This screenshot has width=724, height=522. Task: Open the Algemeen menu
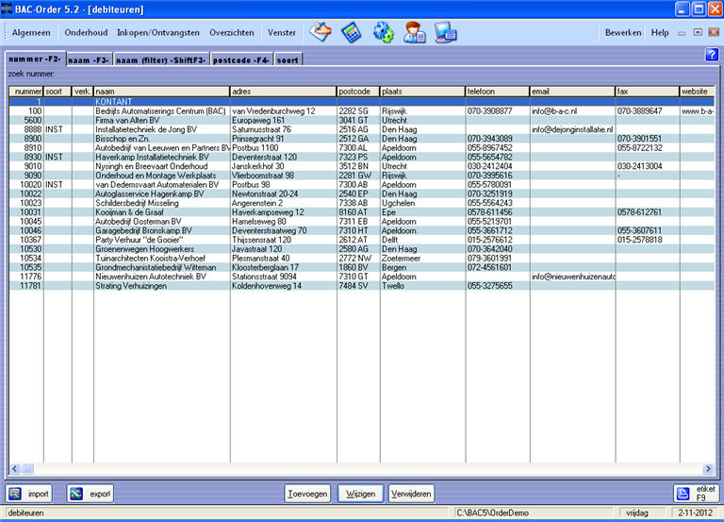(31, 32)
